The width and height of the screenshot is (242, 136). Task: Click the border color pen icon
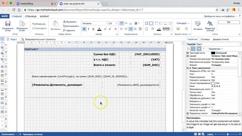tap(159, 29)
